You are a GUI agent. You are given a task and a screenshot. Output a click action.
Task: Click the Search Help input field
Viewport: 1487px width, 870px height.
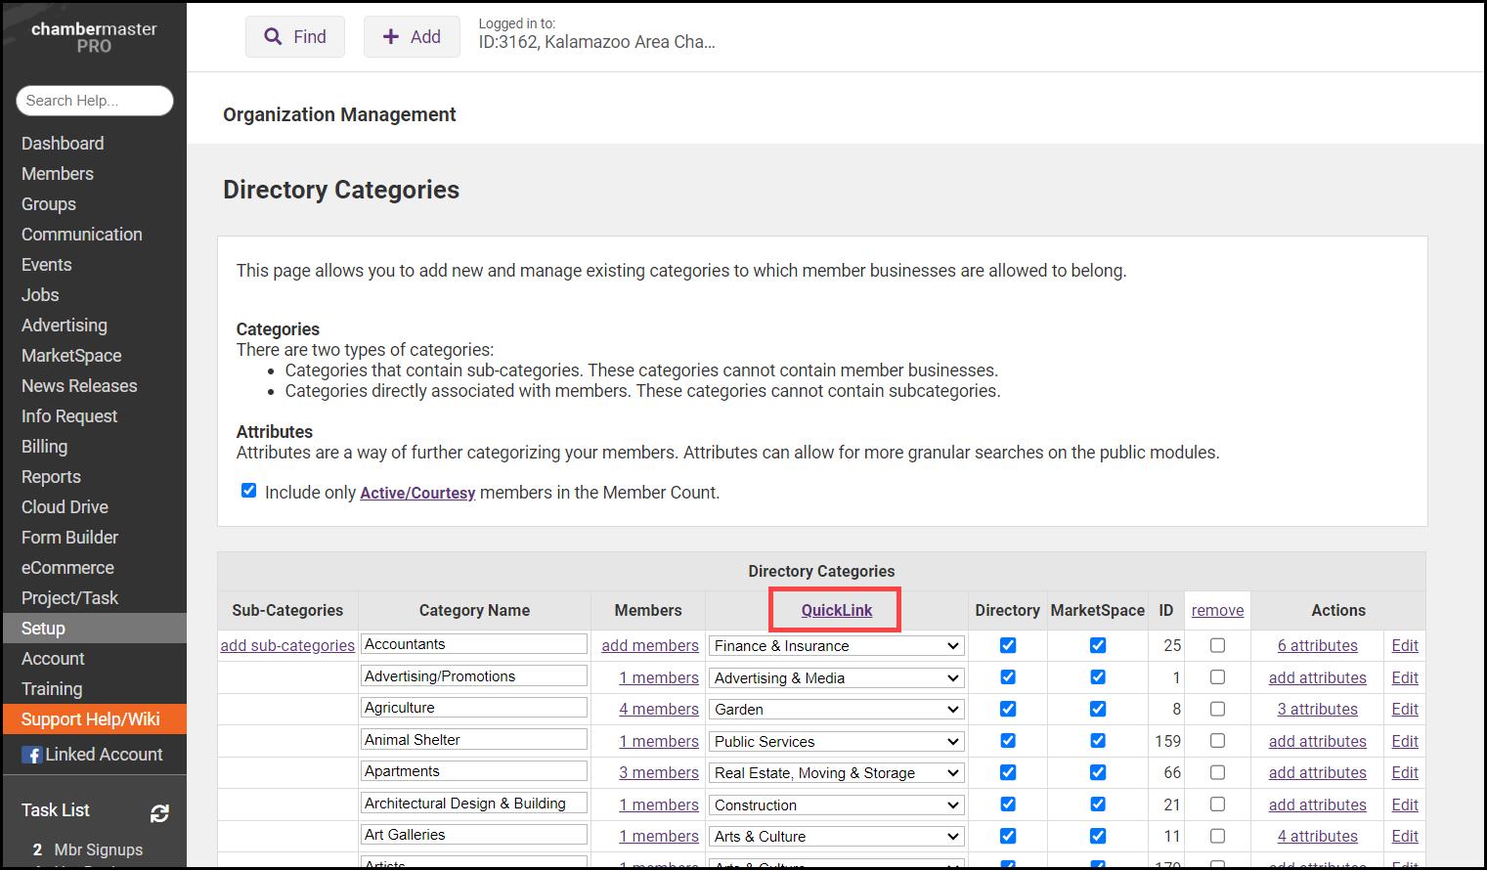coord(94,101)
